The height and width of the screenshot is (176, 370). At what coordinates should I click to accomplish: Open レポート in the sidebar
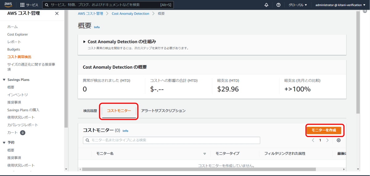14,42
